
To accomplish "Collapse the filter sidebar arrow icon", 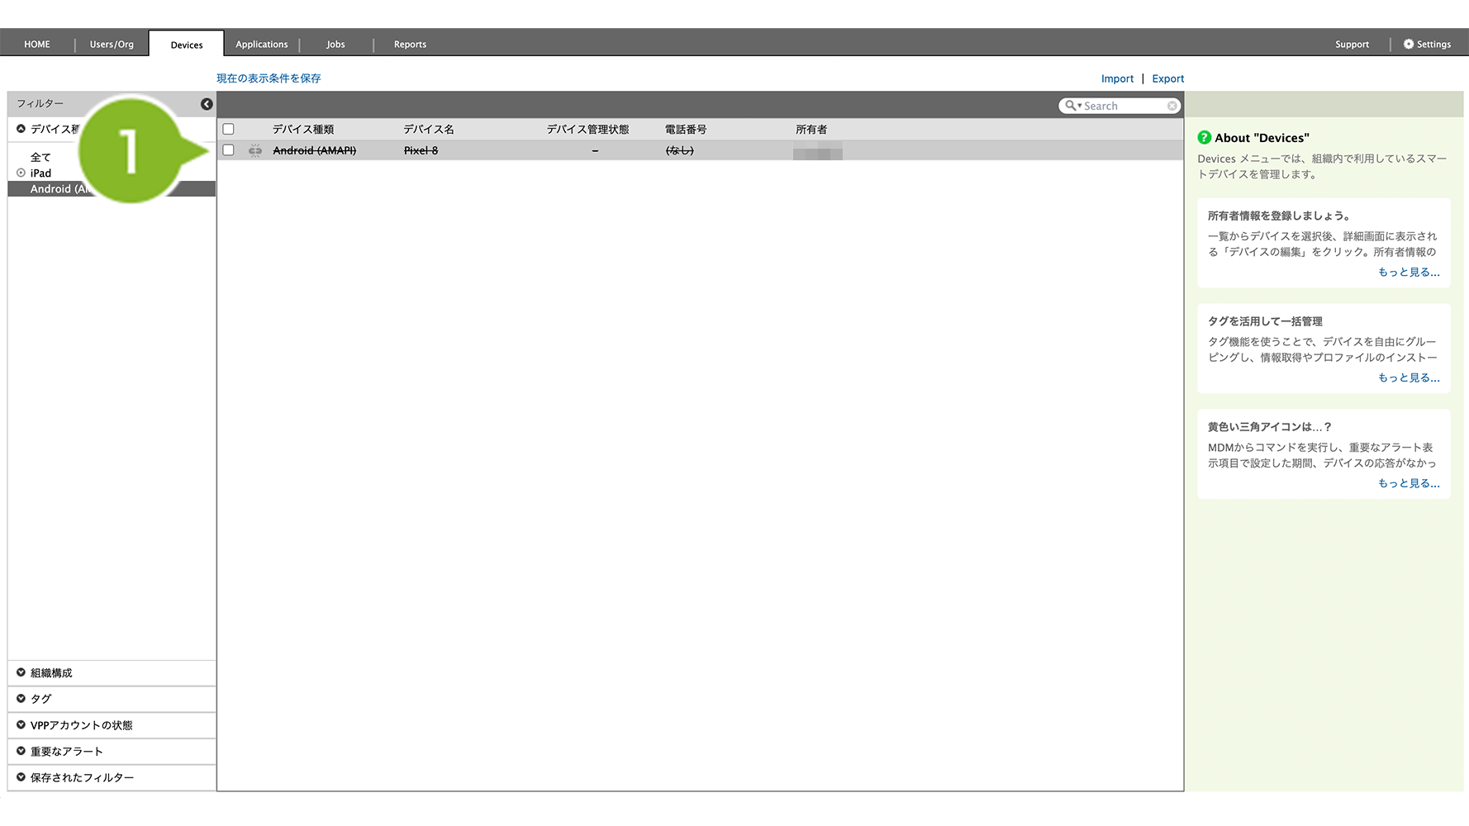I will 207,104.
